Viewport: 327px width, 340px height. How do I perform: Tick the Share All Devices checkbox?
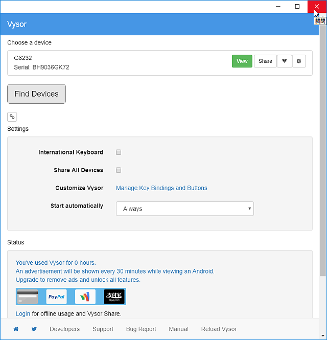tap(119, 170)
